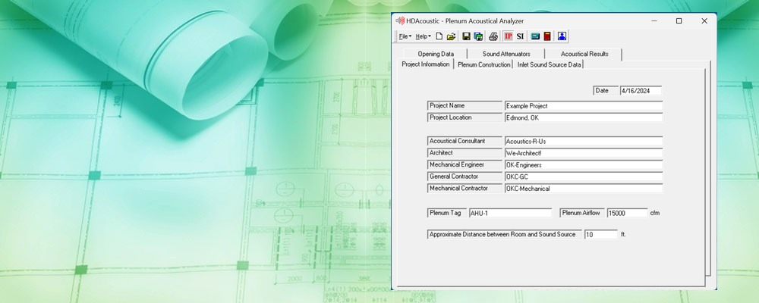The height and width of the screenshot is (303, 759).
Task: Open the red book icon
Action: (547, 36)
